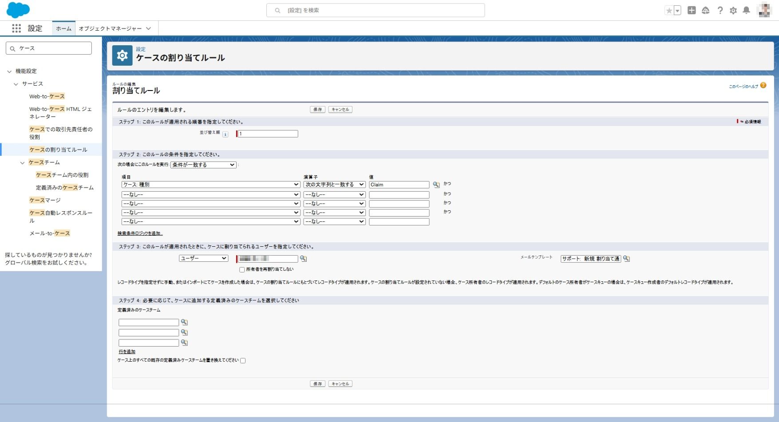The image size is (779, 422).
Task: Click the 並び替え順 input field
Action: [268, 134]
